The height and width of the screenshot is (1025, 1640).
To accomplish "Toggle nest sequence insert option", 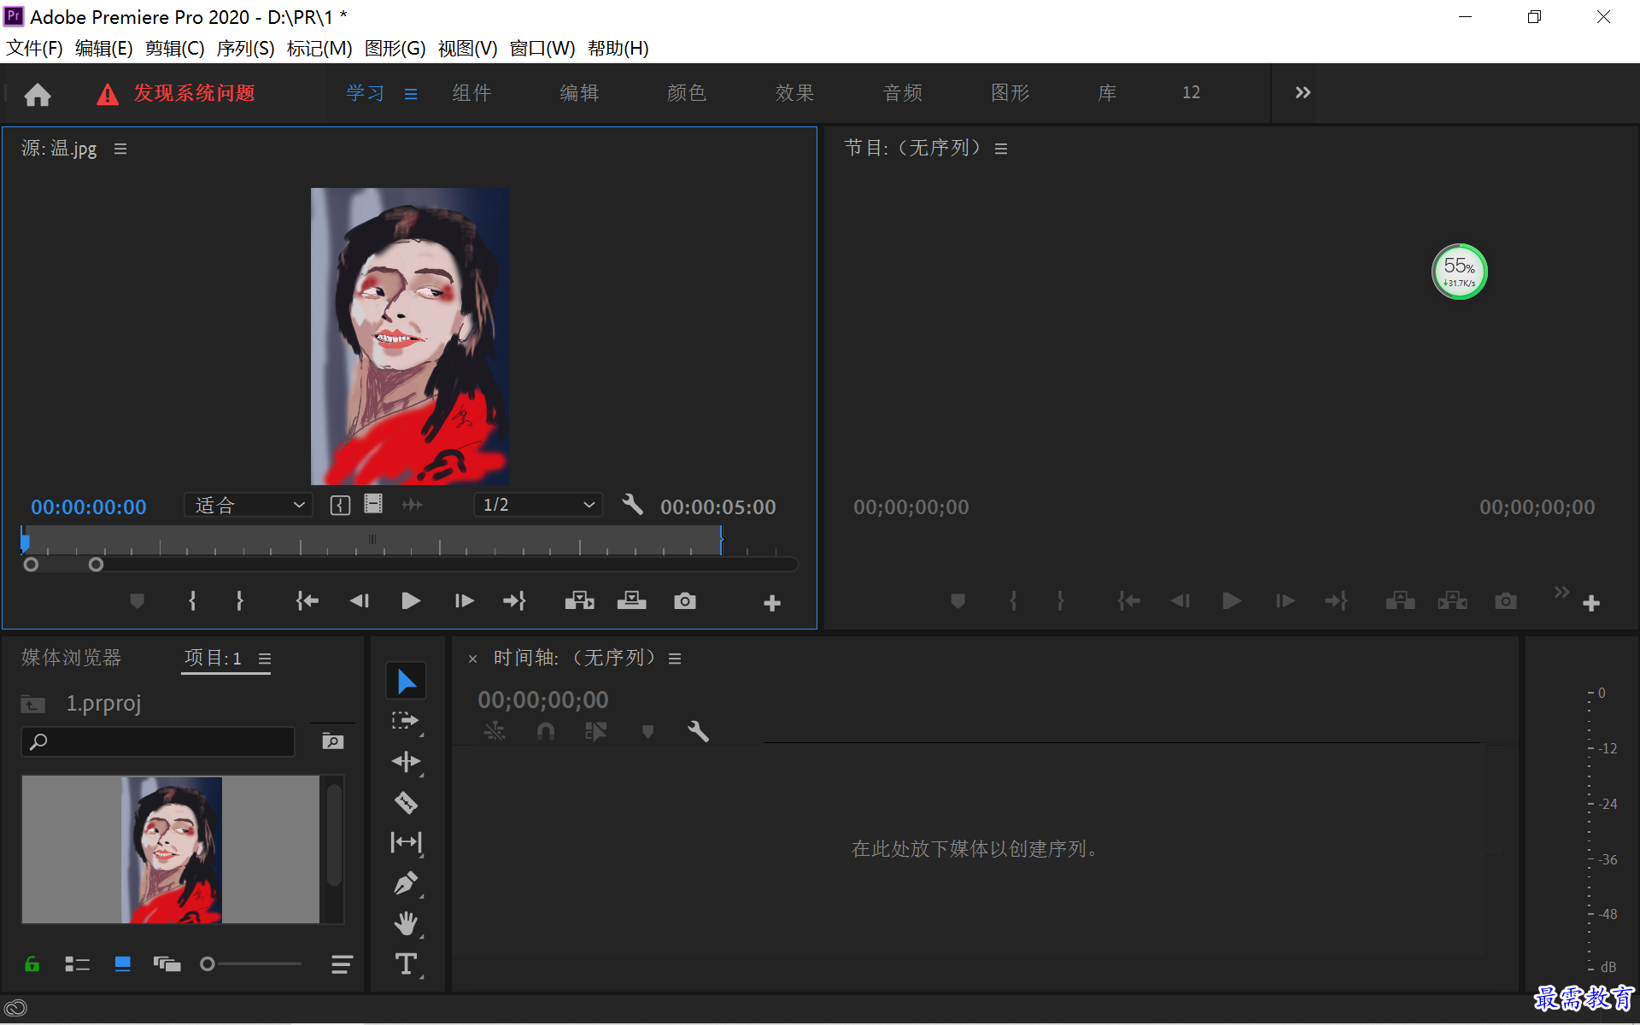I will pos(495,731).
